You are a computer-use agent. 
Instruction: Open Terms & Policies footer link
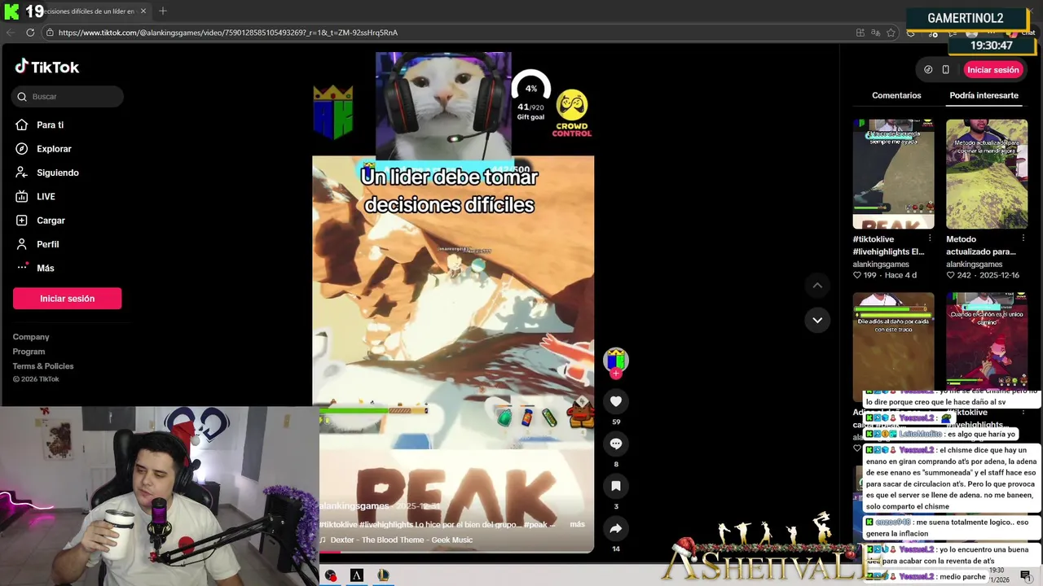click(43, 366)
